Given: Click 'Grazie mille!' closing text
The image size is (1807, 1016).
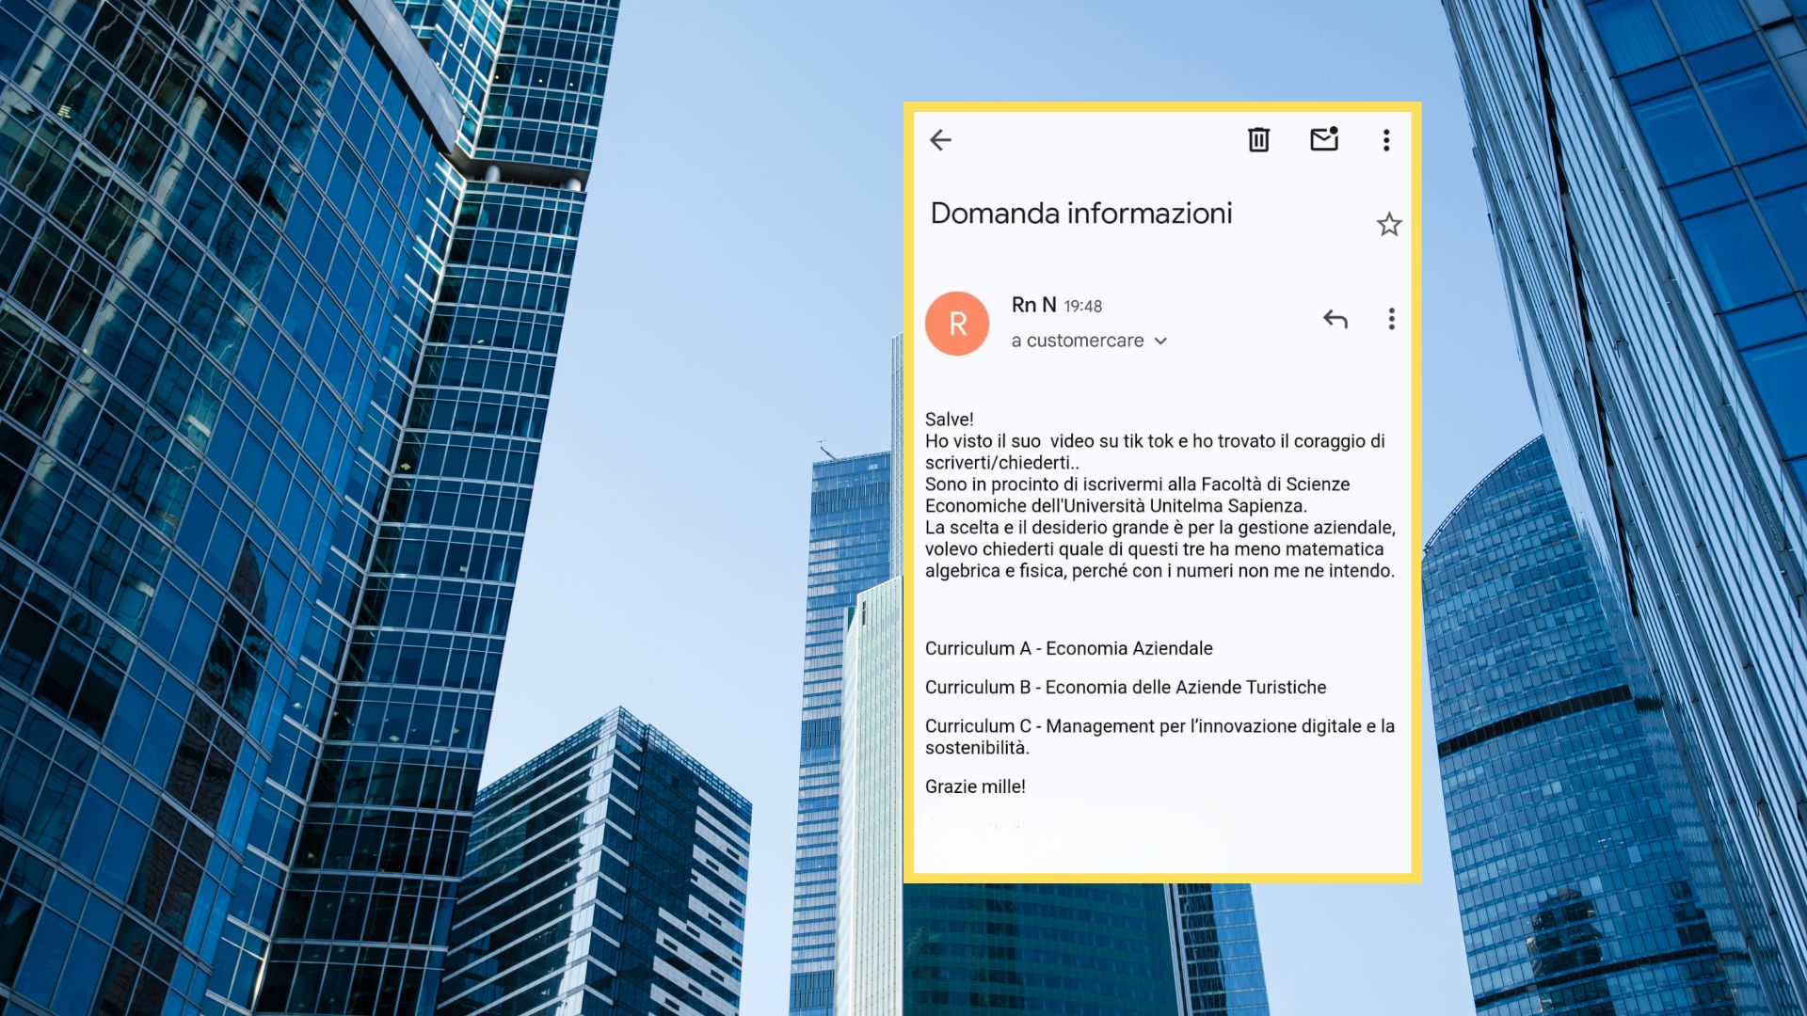Looking at the screenshot, I should pyautogui.click(x=975, y=786).
